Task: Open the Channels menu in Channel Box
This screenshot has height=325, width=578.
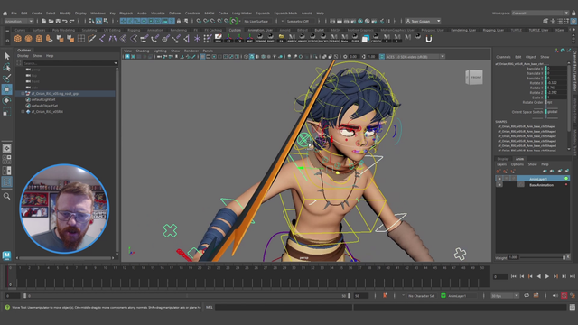Action: (503, 57)
